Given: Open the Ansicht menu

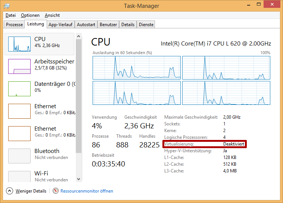Looking at the screenshot, I should [52, 15].
